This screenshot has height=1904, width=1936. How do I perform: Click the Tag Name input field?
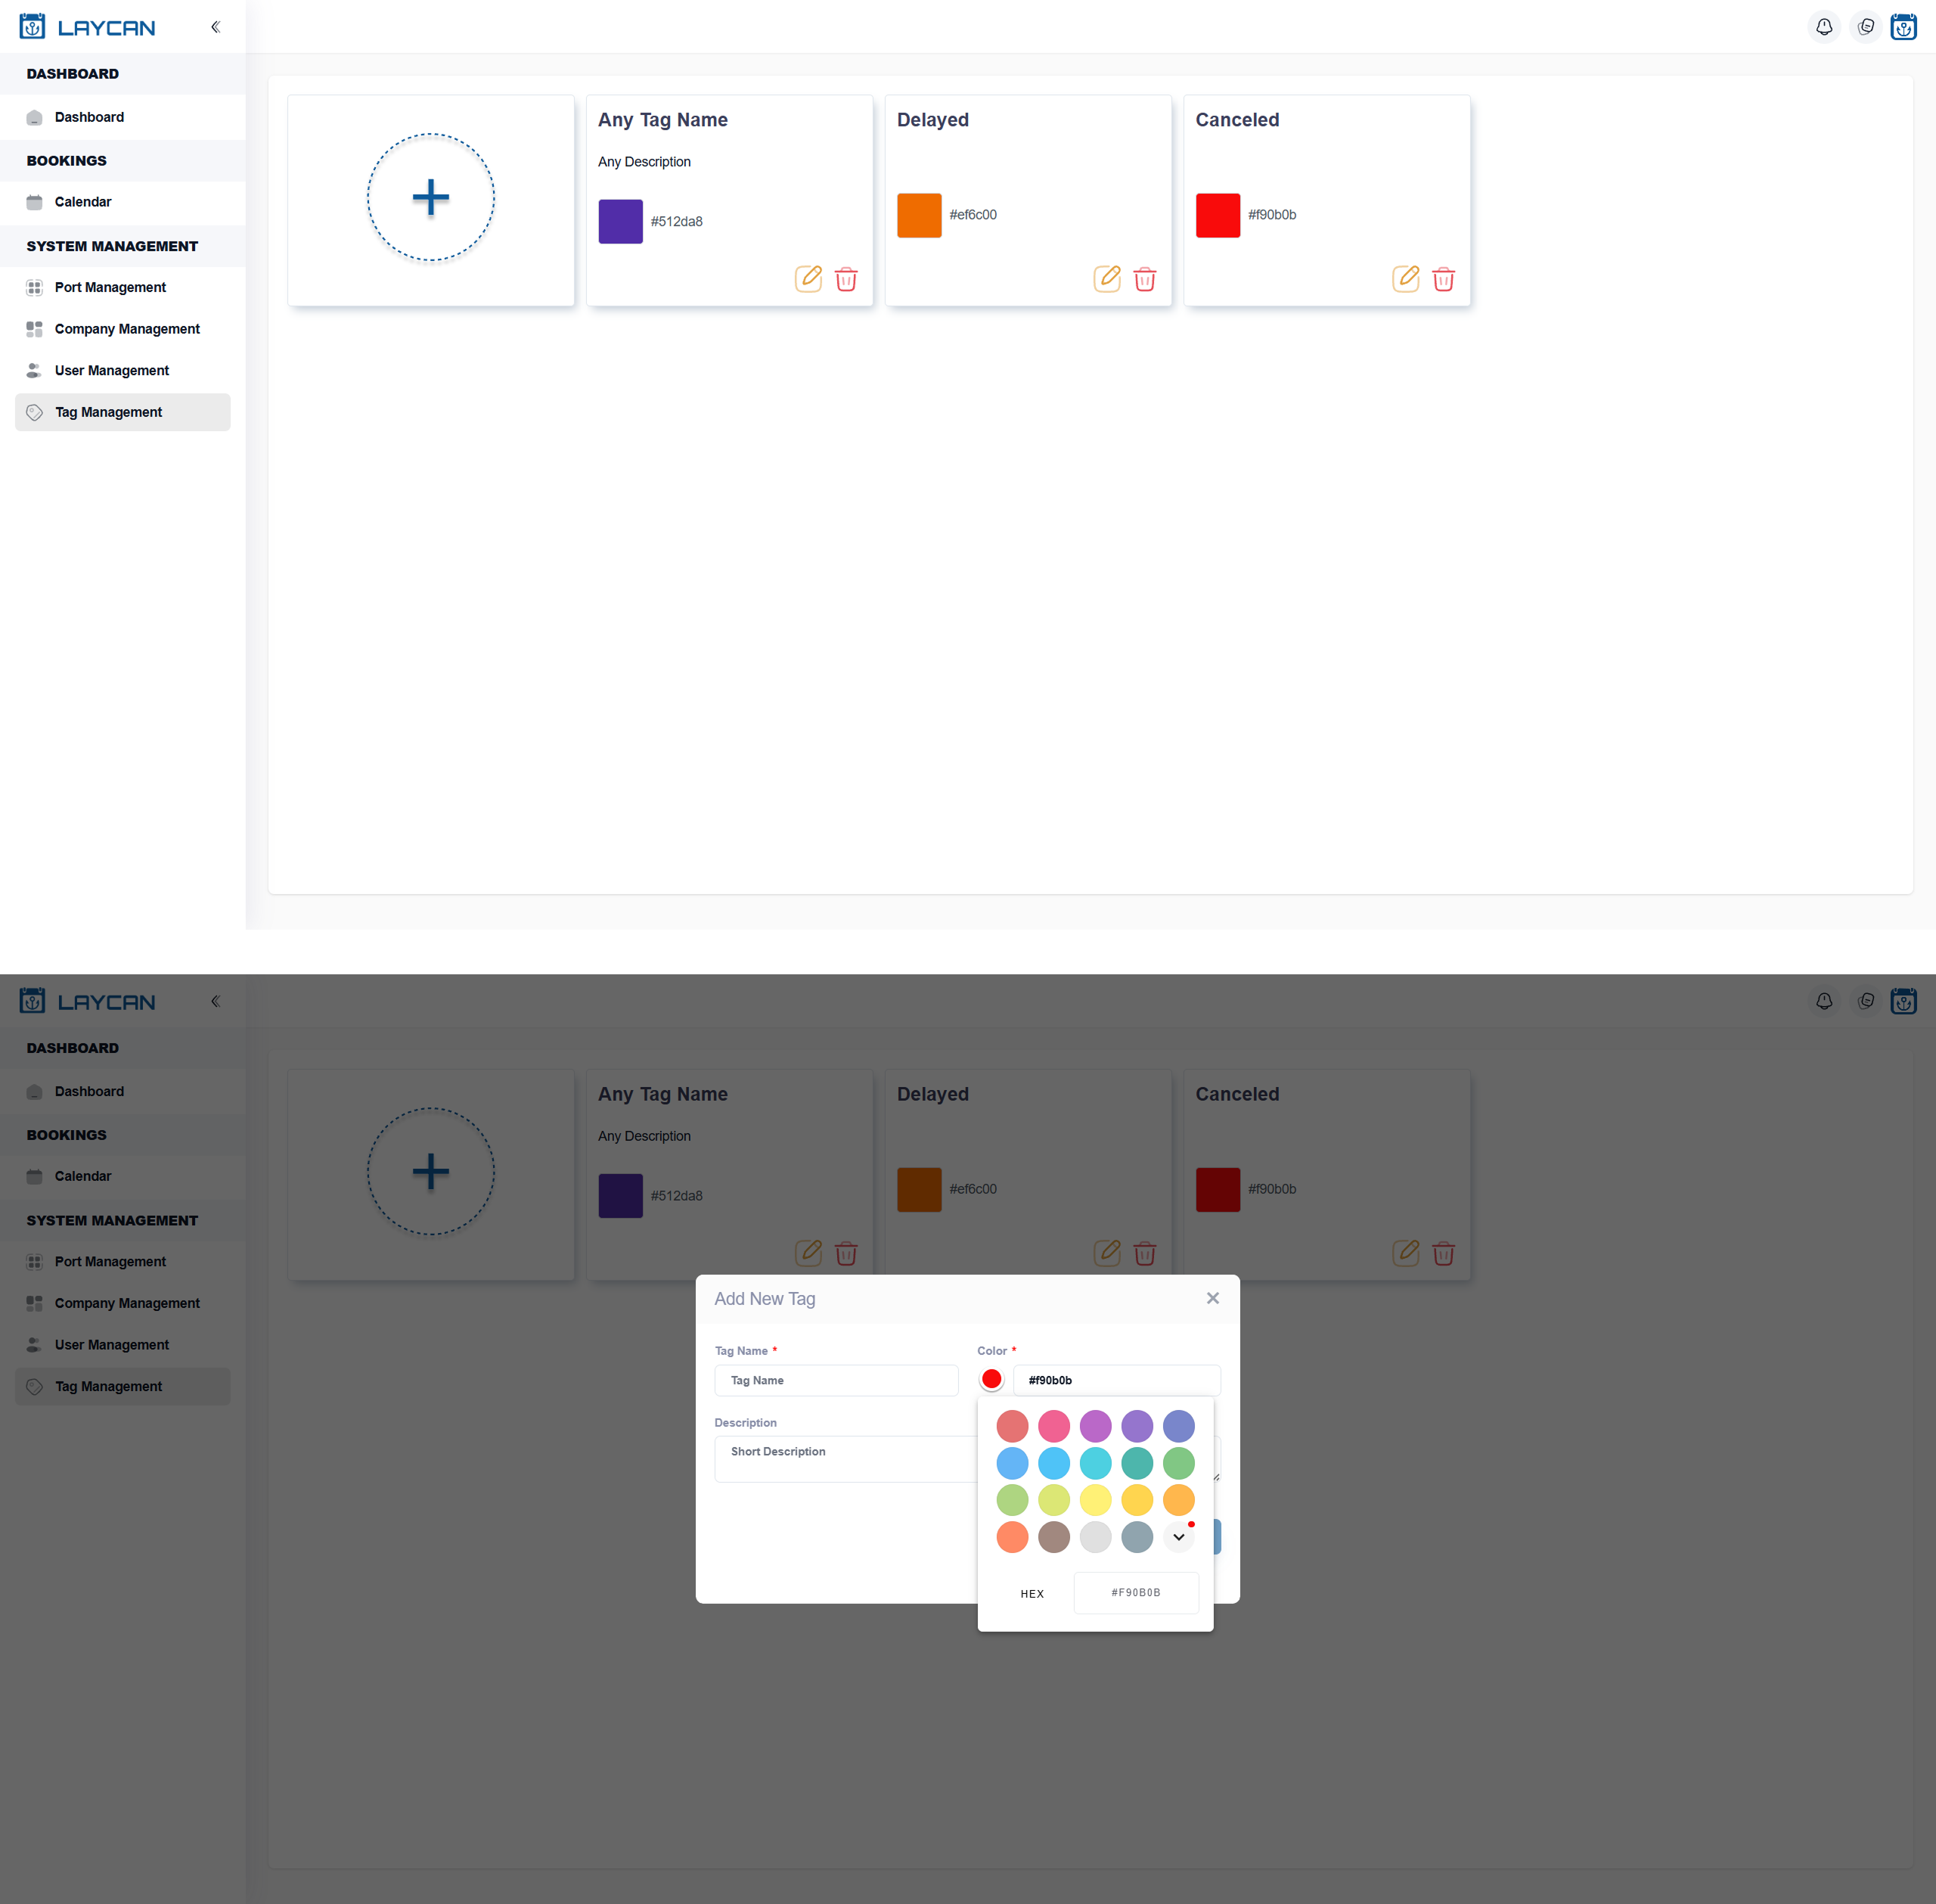point(836,1380)
